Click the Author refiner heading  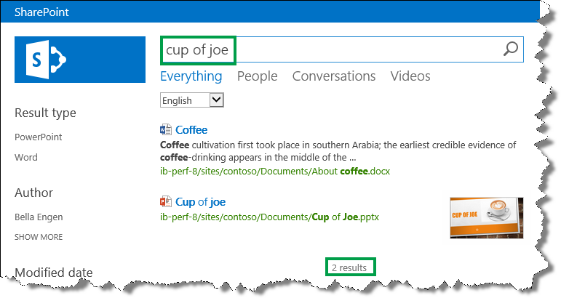click(x=33, y=193)
